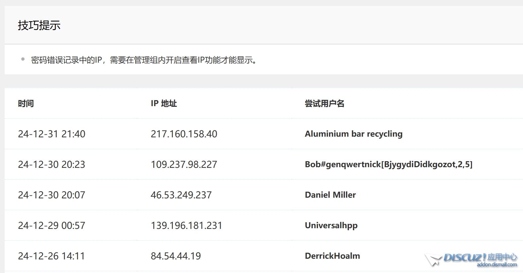
Task: Click the 时间 column header
Action: (x=26, y=103)
